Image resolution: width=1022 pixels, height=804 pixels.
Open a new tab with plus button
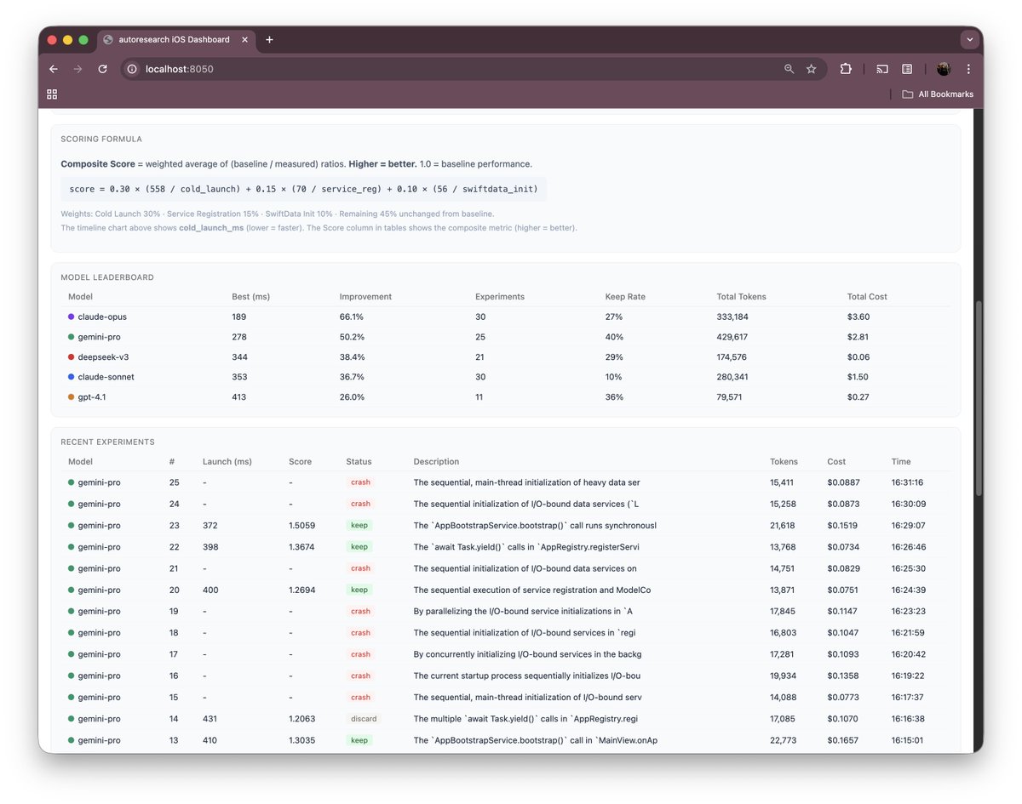tap(269, 39)
